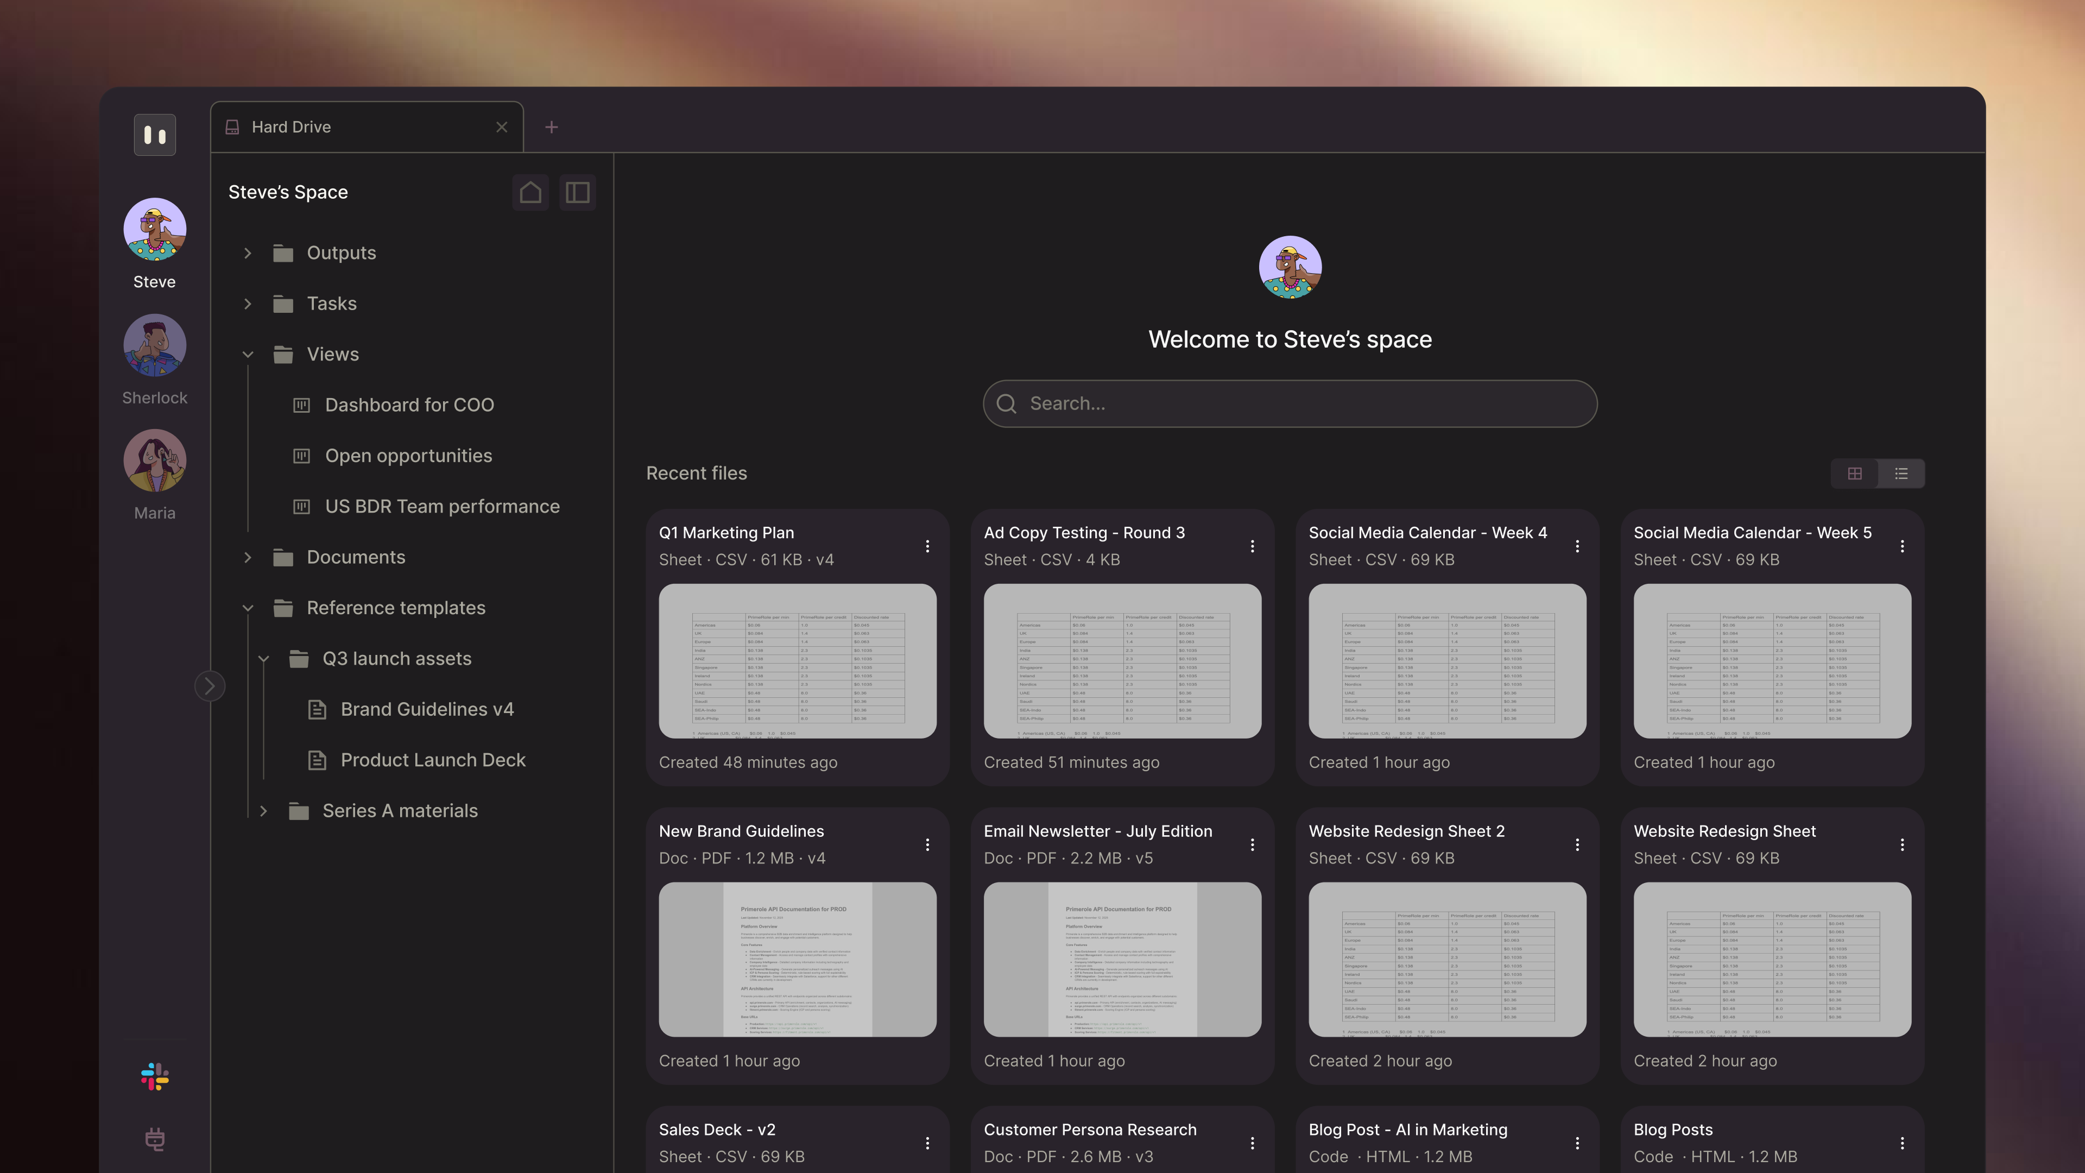This screenshot has height=1173, width=2085.
Task: Switch to Sherlock's space avatar
Action: 155,346
